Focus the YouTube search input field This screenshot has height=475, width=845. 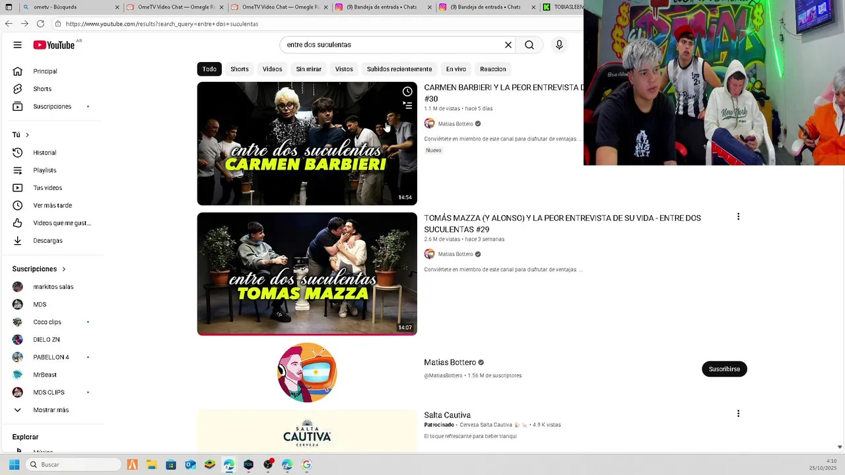tap(392, 45)
